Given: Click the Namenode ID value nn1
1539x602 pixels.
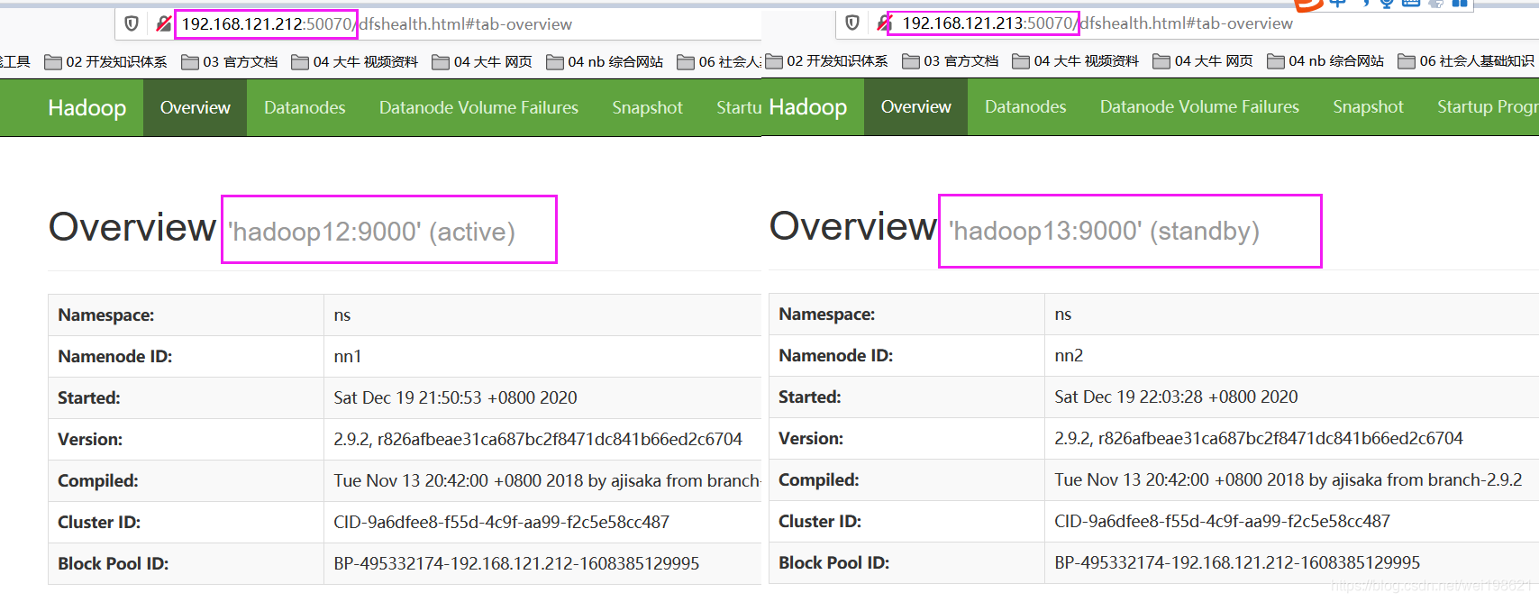Looking at the screenshot, I should [348, 357].
